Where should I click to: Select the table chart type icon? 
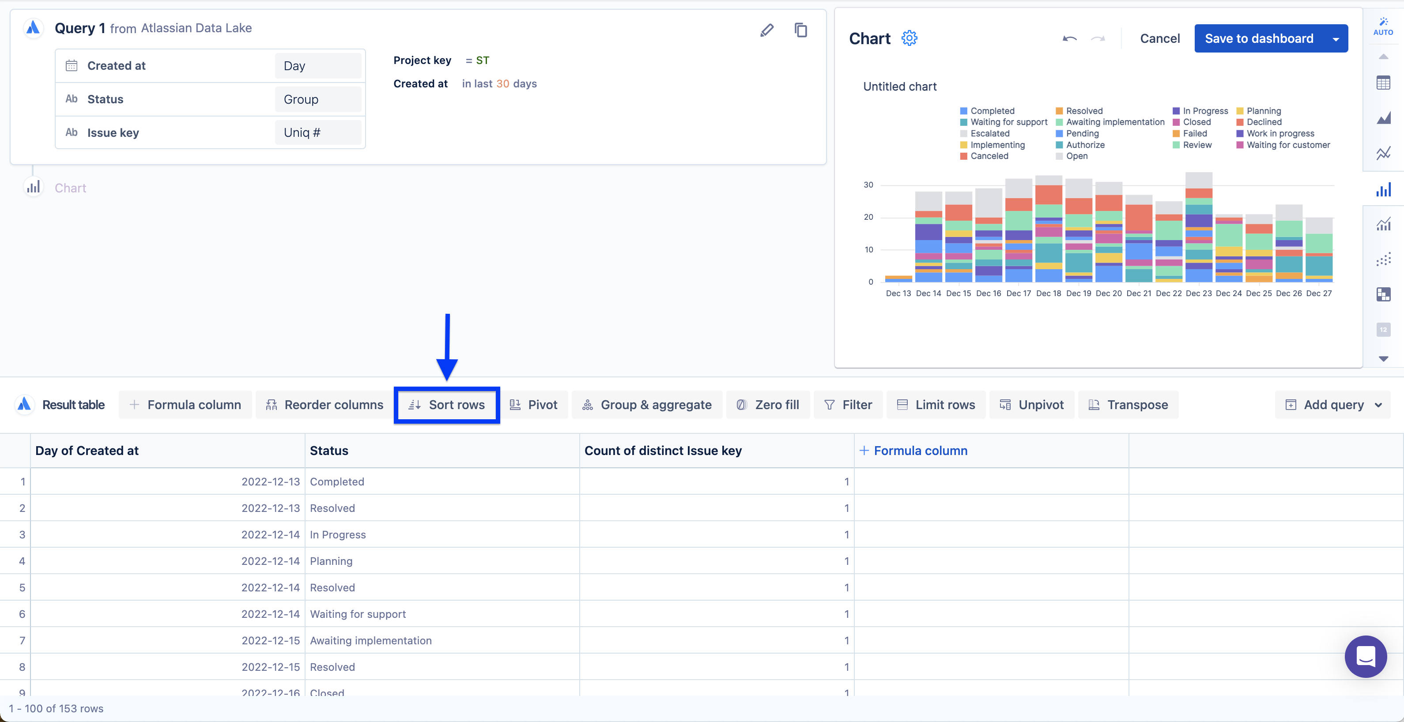pyautogui.click(x=1383, y=83)
